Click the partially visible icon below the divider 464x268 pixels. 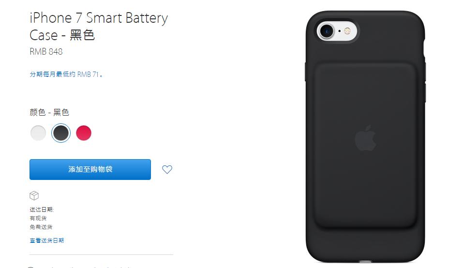pos(31,267)
